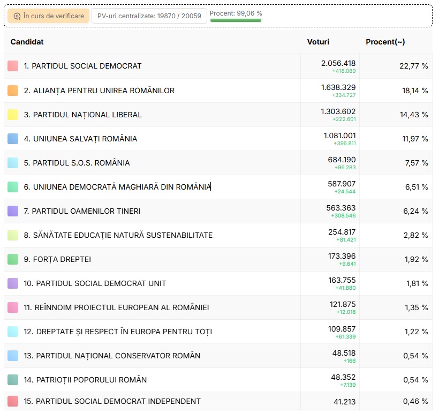
Task: Click orange swatch for Alianța pentru Unirea Românilor
Action: pyautogui.click(x=13, y=91)
